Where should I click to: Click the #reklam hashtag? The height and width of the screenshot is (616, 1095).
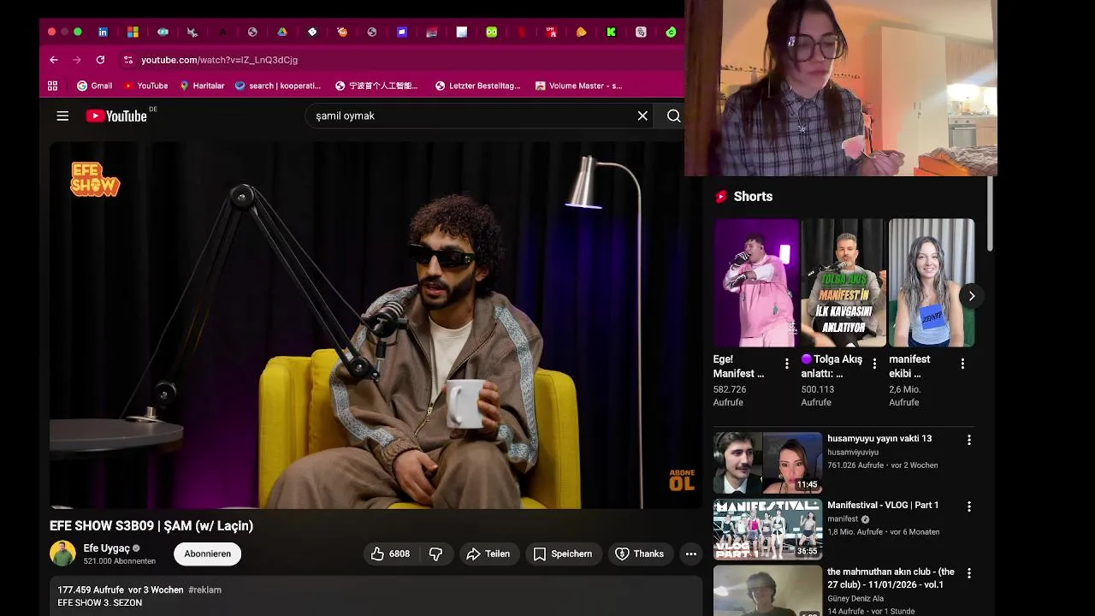(x=204, y=589)
